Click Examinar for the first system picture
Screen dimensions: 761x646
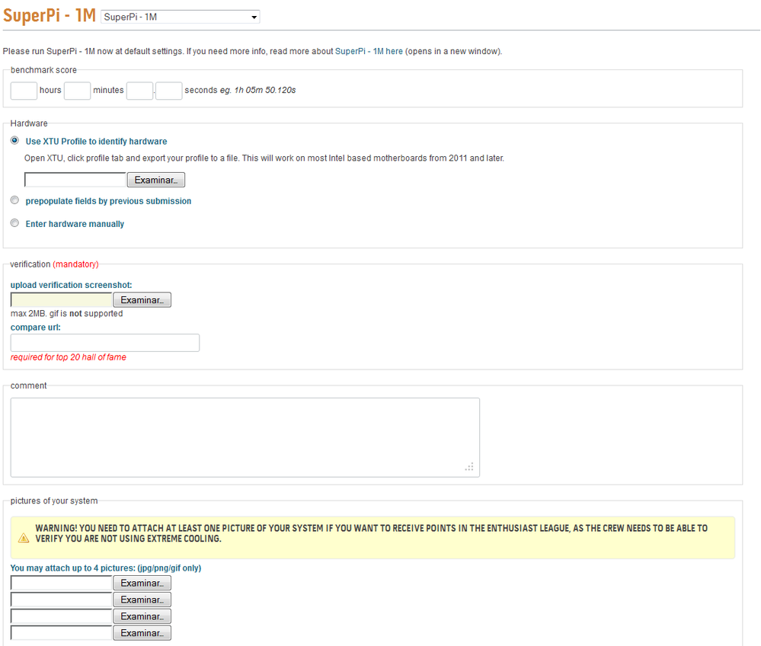(x=142, y=583)
